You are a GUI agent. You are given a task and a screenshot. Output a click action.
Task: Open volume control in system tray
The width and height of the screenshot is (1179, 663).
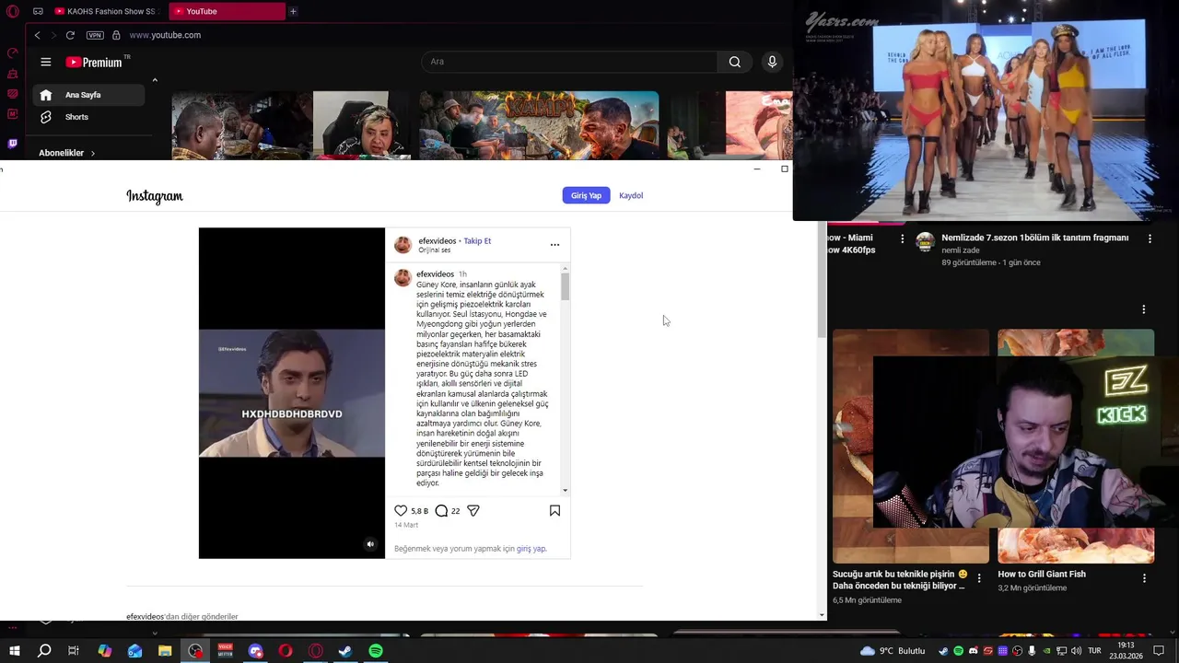point(1075,651)
